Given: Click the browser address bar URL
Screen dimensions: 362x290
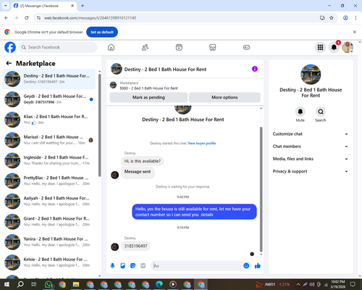Looking at the screenshot, I should [90, 18].
